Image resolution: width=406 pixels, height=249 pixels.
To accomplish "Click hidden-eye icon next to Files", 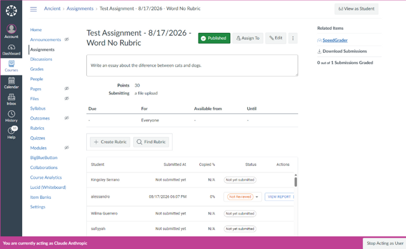I will [67, 98].
